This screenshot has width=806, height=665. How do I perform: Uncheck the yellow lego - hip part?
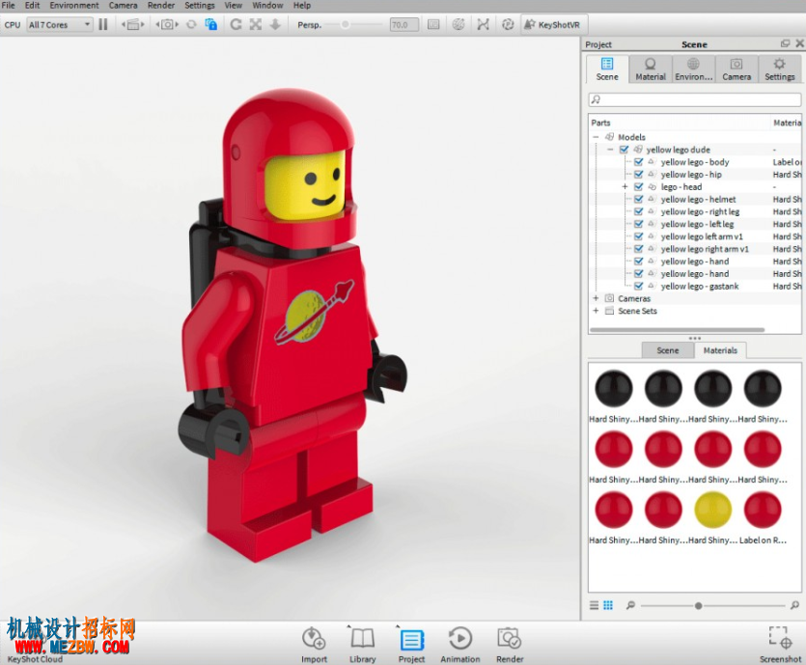click(638, 175)
